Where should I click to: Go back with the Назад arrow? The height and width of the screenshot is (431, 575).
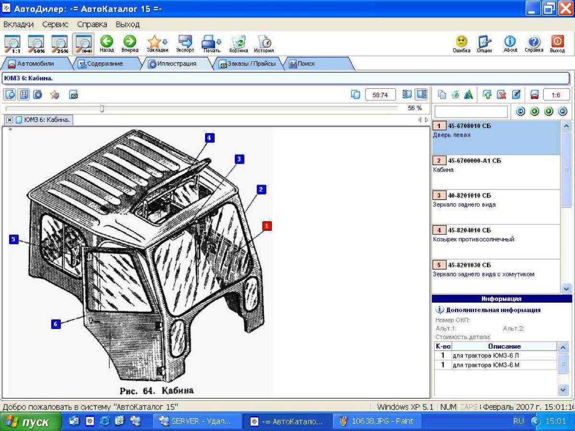pos(107,44)
